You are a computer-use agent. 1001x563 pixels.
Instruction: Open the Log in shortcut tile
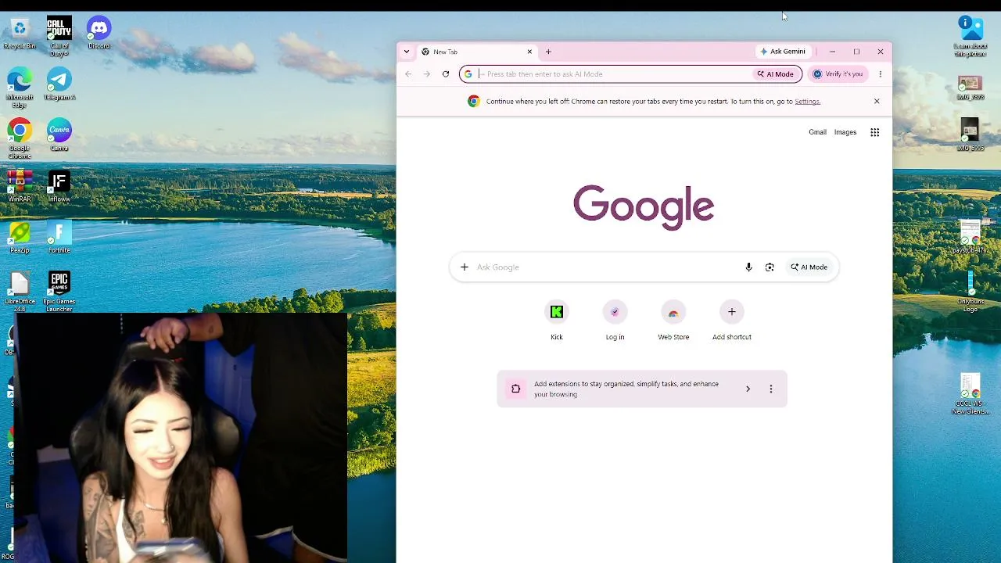pyautogui.click(x=615, y=321)
